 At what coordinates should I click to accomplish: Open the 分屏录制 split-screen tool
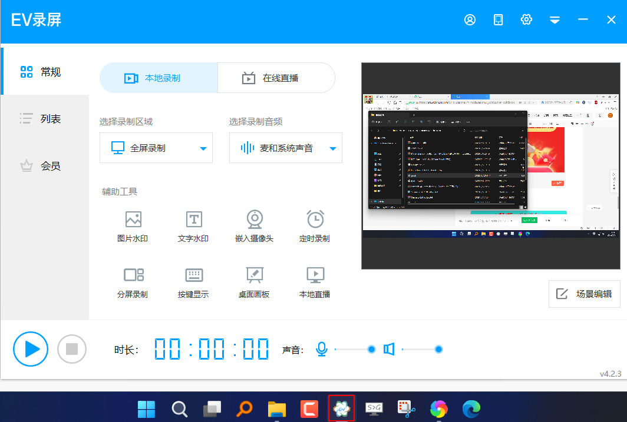coord(133,283)
